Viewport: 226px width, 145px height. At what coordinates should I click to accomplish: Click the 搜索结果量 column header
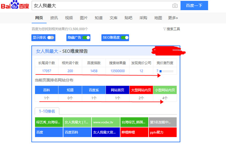point(118,63)
